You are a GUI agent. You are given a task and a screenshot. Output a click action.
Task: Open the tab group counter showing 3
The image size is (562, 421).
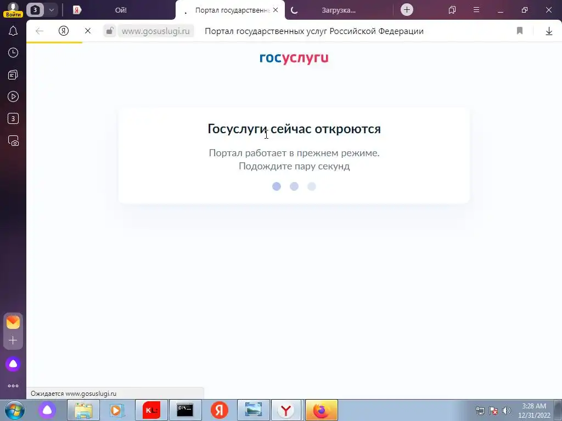(x=35, y=10)
